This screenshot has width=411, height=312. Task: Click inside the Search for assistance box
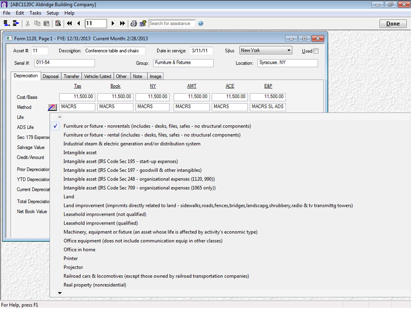(x=172, y=23)
